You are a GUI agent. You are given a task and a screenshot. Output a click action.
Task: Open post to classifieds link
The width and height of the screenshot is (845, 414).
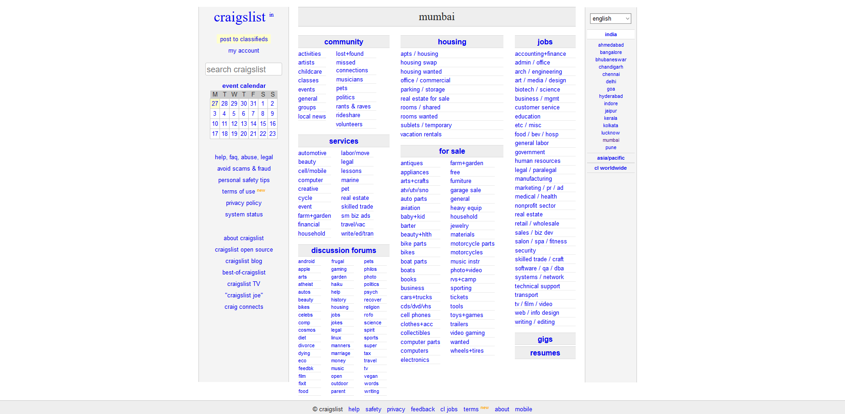244,39
